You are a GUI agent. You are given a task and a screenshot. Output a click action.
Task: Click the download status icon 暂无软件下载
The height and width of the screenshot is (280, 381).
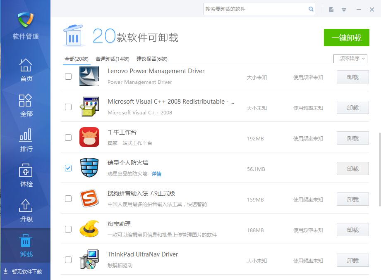tap(6, 271)
